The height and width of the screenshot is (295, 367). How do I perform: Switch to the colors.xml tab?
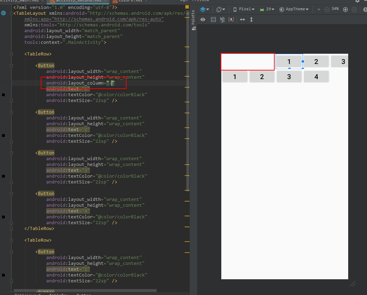click(x=127, y=1)
